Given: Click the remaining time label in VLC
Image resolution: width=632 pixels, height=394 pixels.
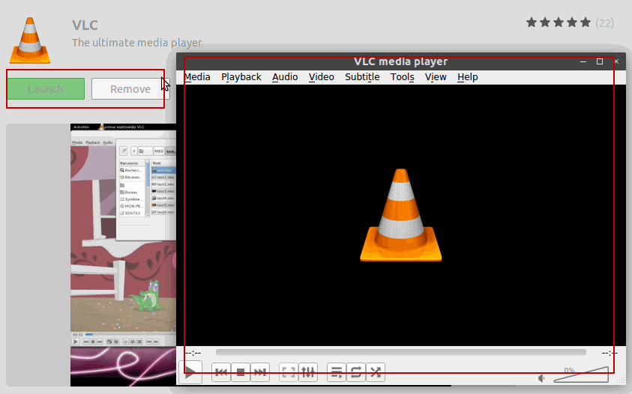Looking at the screenshot, I should click(610, 353).
